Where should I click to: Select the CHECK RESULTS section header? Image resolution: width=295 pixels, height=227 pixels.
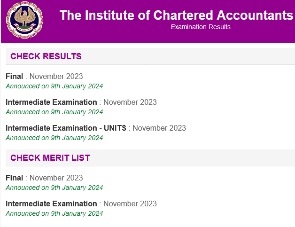coord(46,56)
